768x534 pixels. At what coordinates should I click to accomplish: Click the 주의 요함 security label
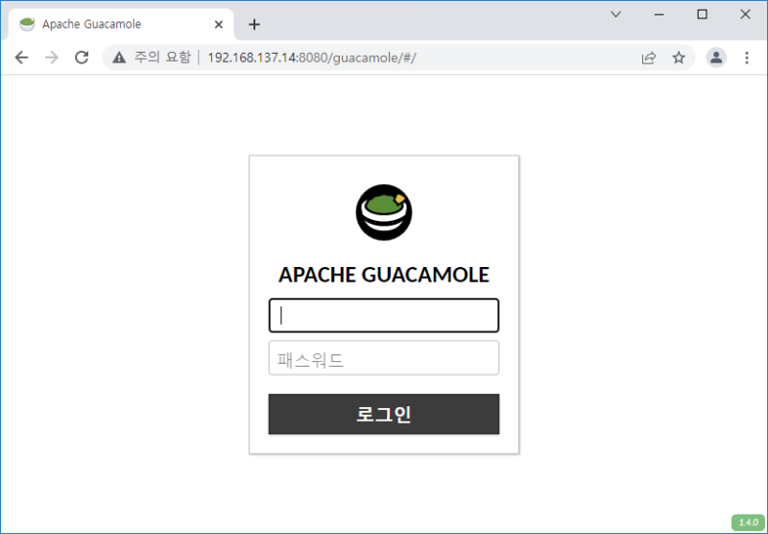click(162, 58)
